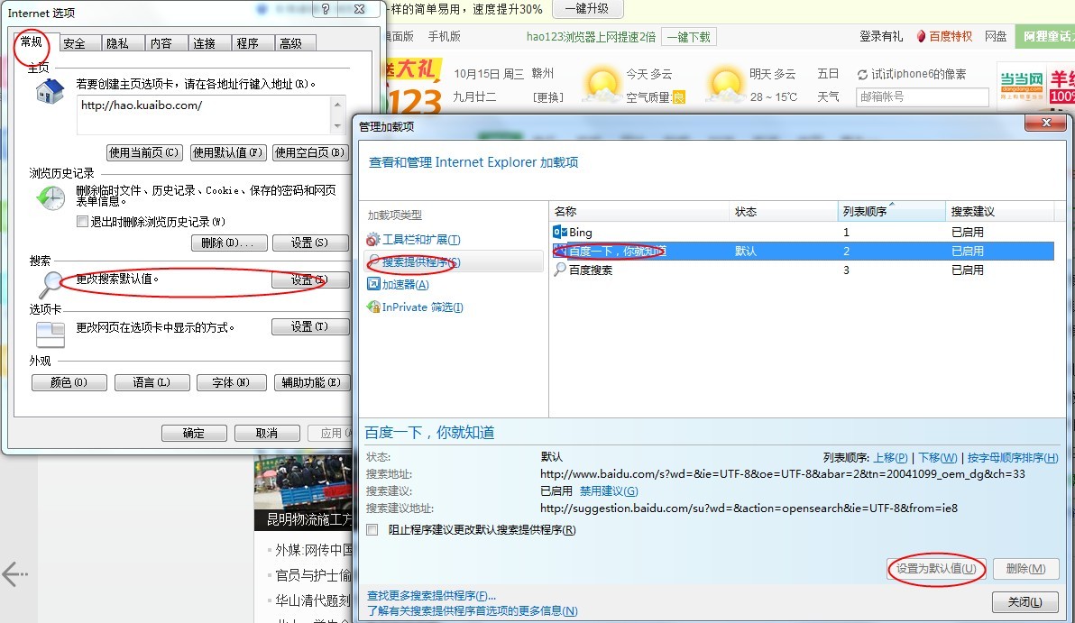Click the 删除(M) button in 管理加载项

1025,568
